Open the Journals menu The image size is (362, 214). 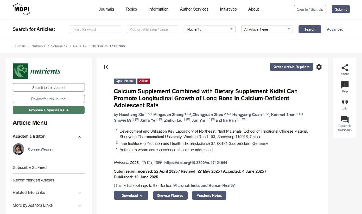(x=106, y=9)
